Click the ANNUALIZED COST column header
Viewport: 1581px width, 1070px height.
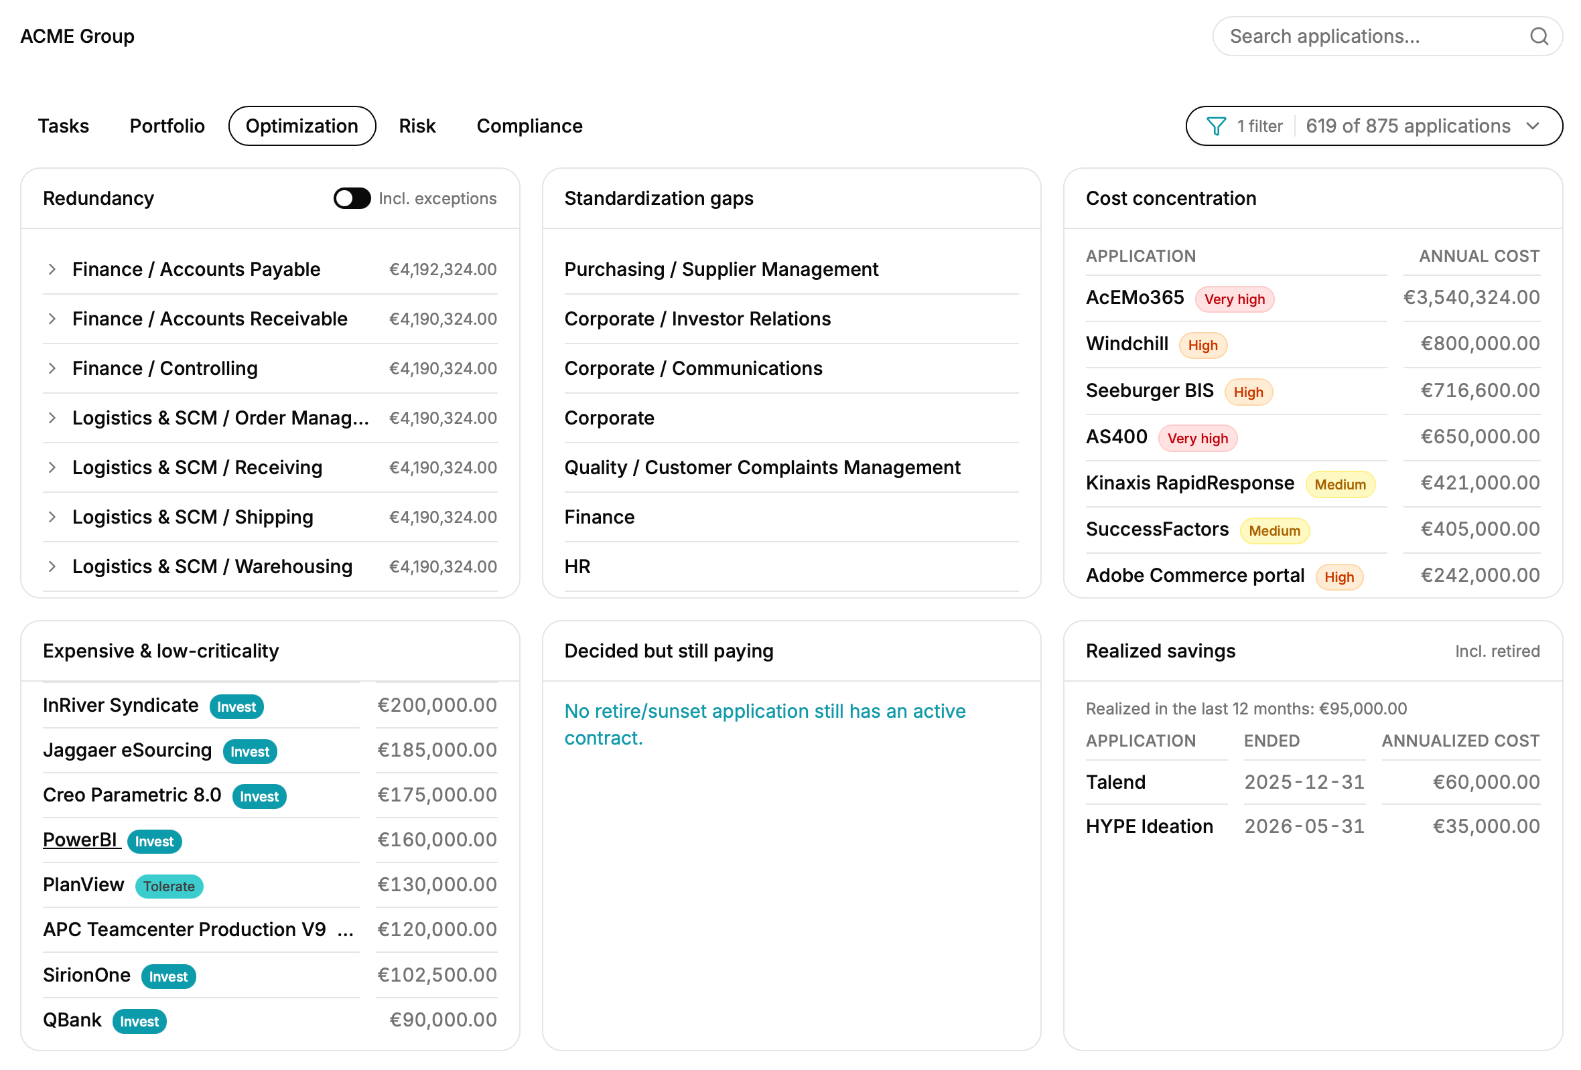click(x=1460, y=741)
